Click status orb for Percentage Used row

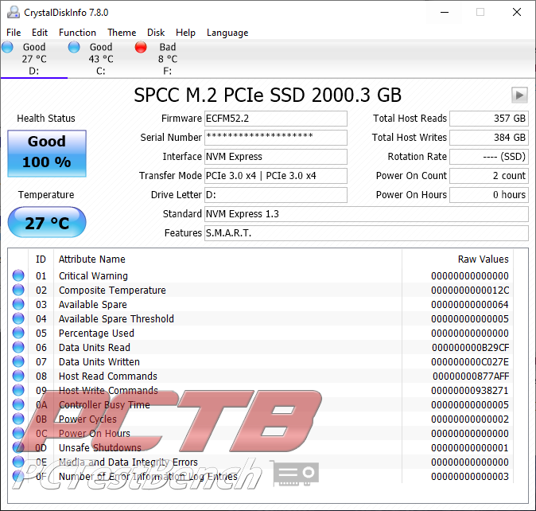pos(18,333)
